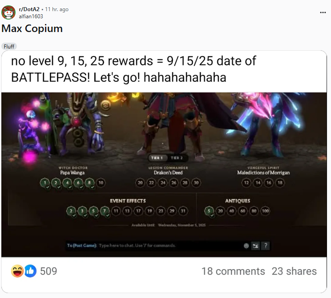Select Event Effects level 31 node

[x=183, y=211]
